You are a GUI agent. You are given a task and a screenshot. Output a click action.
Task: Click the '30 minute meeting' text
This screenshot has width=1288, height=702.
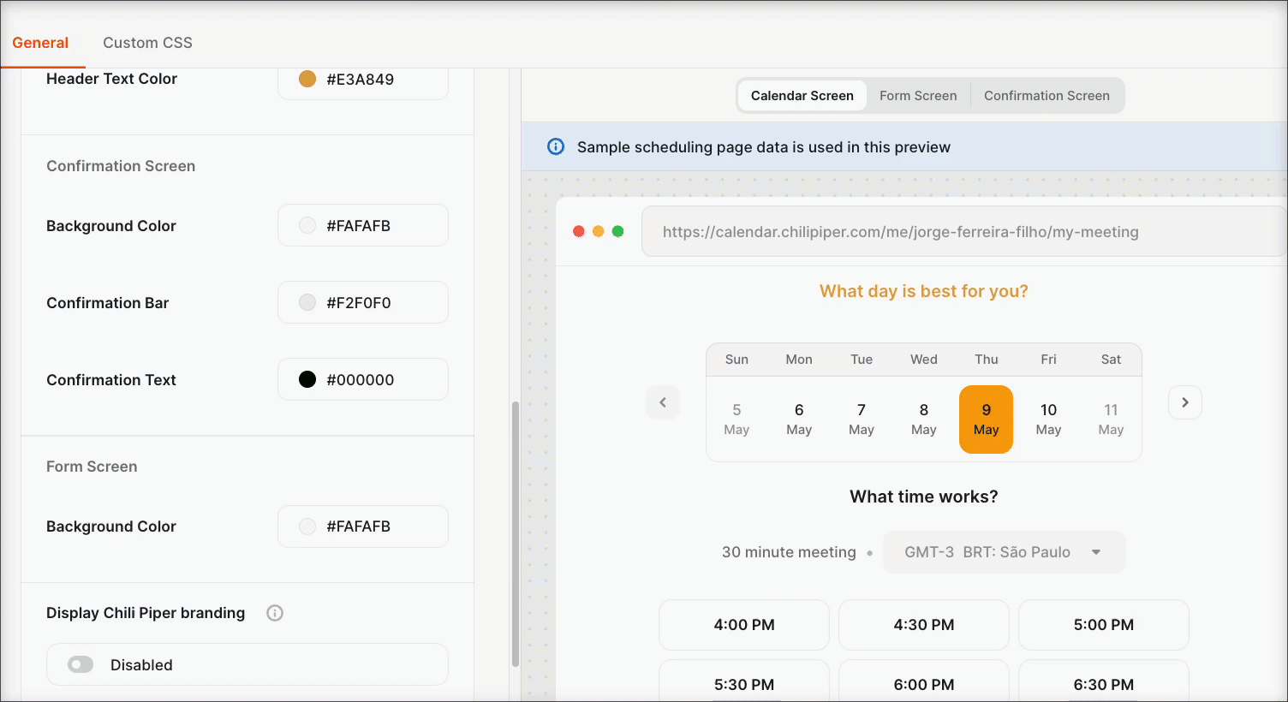[x=789, y=552]
